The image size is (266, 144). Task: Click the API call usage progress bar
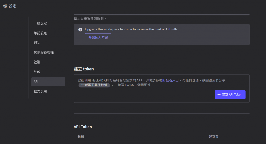[x=162, y=15]
